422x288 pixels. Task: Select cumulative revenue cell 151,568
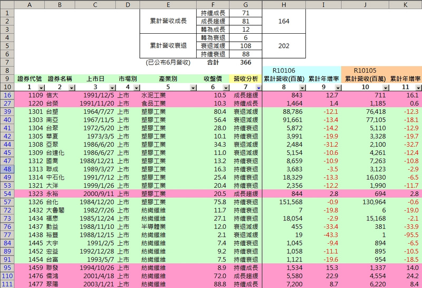point(284,202)
